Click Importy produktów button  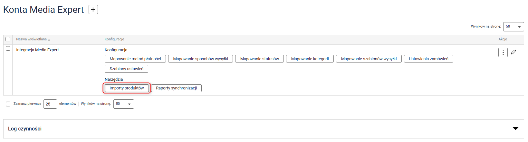(x=127, y=88)
